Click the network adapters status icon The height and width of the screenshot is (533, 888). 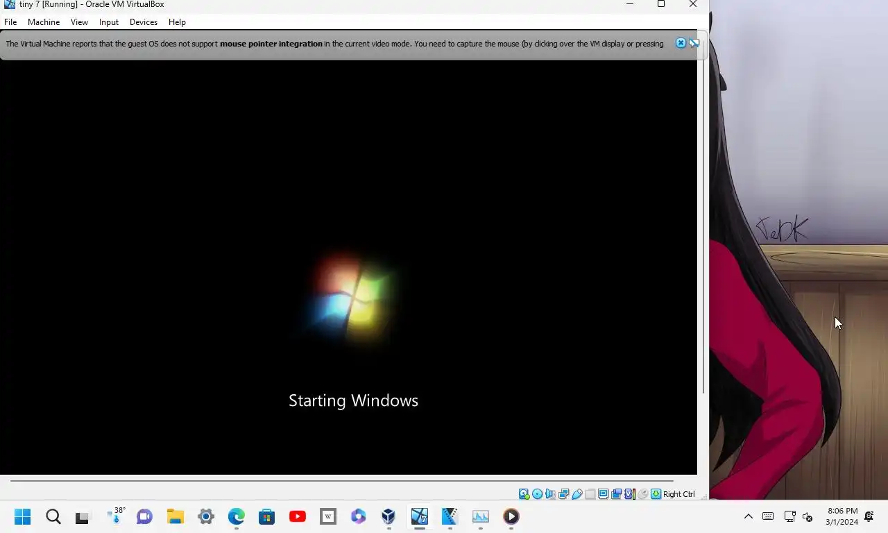[x=563, y=494]
